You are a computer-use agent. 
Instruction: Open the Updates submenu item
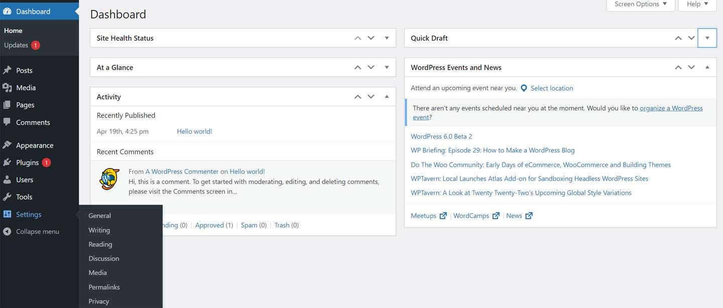click(x=16, y=45)
